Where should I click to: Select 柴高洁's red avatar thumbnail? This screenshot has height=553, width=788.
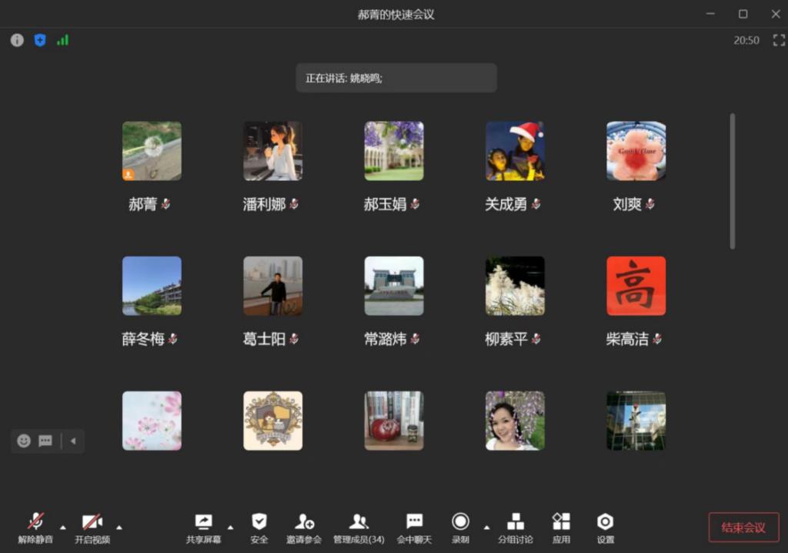click(x=636, y=286)
